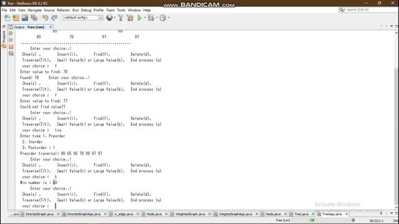Click the settings icon below red stop

(11, 54)
